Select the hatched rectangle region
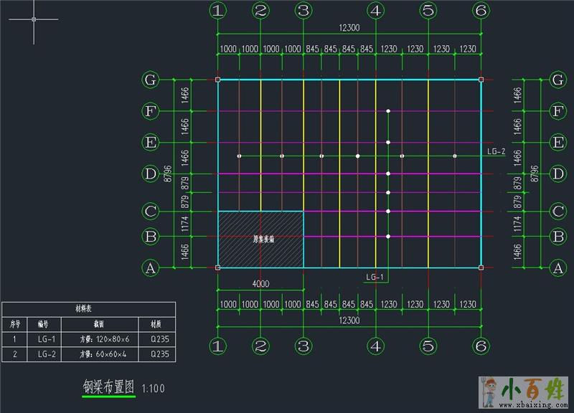Screen dimensions: 574x413 tap(260, 239)
